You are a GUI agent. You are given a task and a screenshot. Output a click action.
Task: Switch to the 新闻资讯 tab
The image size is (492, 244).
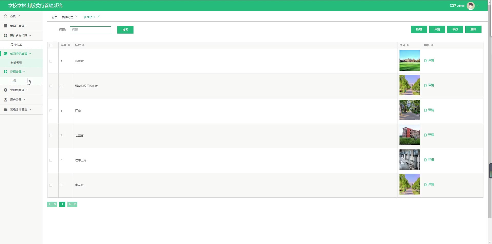pos(89,17)
